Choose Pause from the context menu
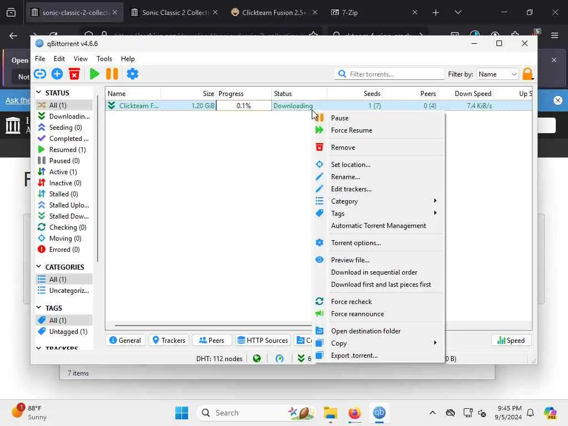Viewport: 568px width, 426px height. 379,118
